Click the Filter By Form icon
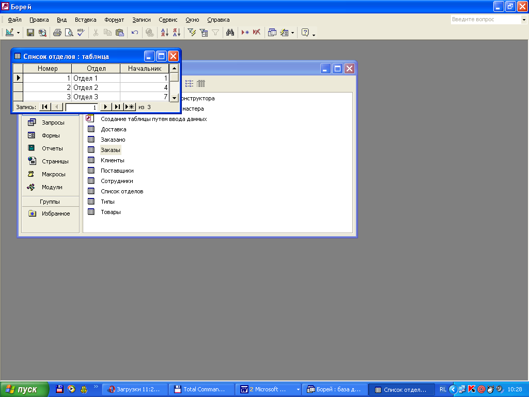 (204, 33)
